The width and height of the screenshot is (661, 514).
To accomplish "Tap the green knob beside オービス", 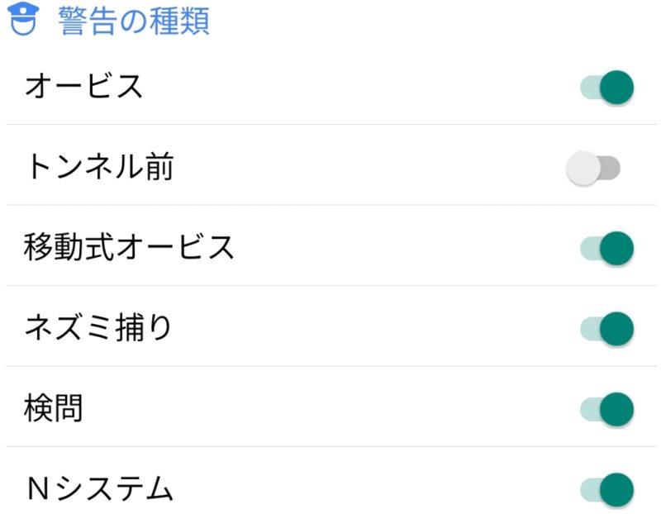I will coord(616,87).
